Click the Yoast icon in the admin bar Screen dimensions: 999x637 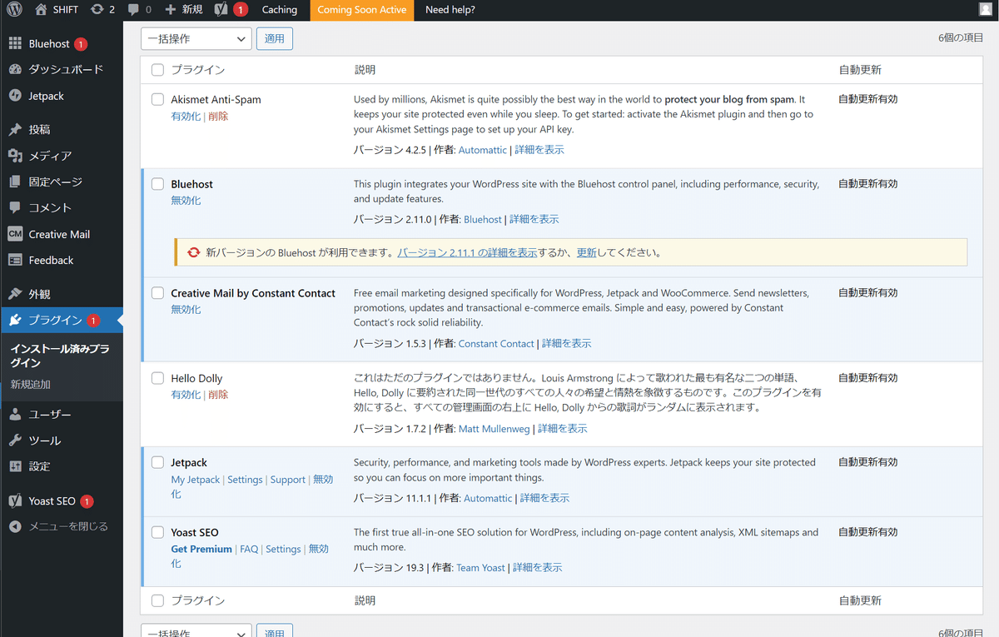[221, 10]
